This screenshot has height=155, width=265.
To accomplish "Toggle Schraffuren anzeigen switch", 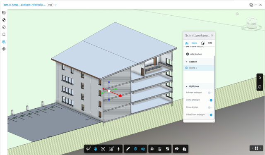I will click(210, 115).
